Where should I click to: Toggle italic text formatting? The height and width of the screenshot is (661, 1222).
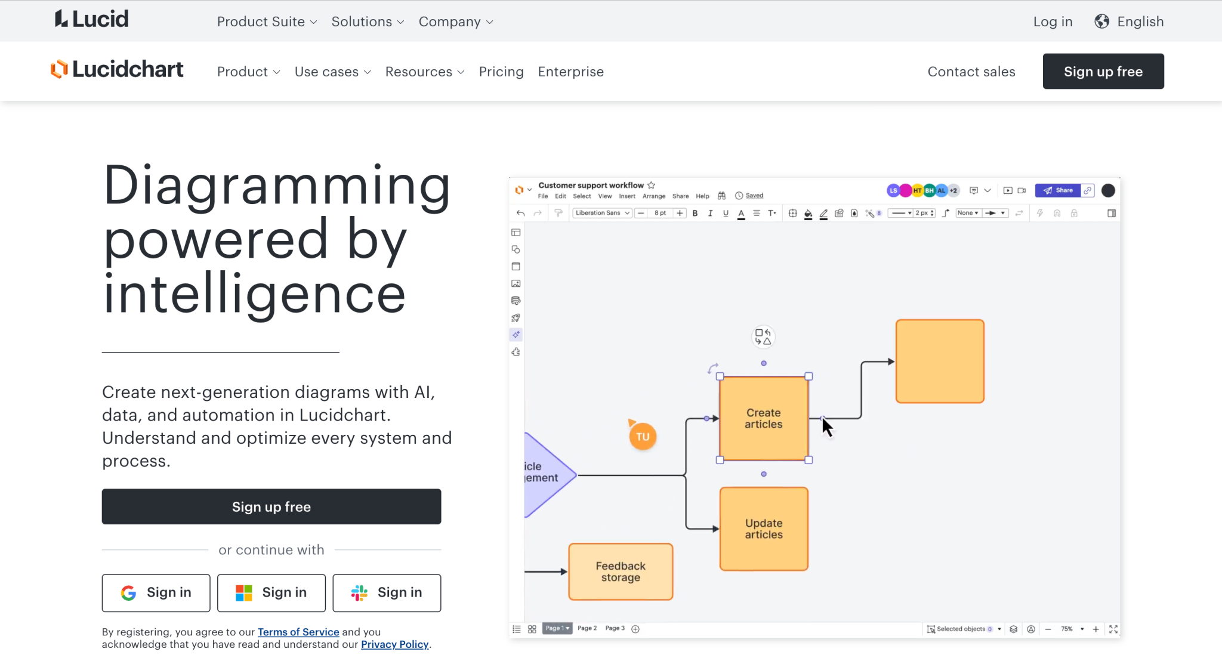pos(710,213)
